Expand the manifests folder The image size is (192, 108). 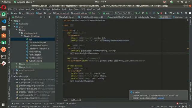coord(14,24)
